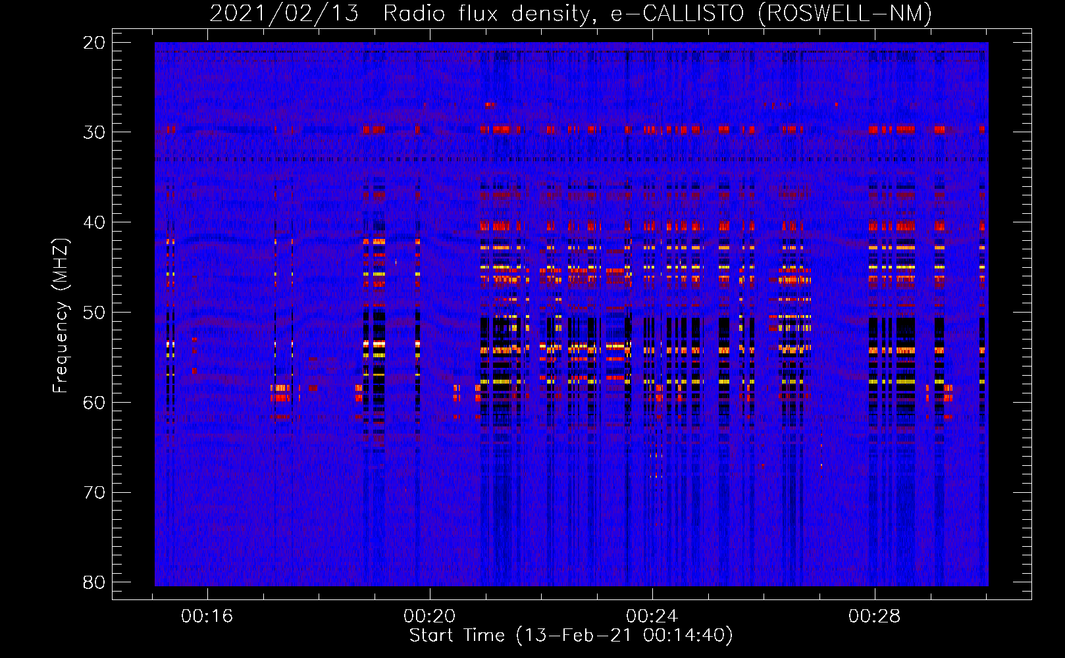Click the '00:28' time tick label
Viewport: 1065px width, 658px height.
click(875, 617)
